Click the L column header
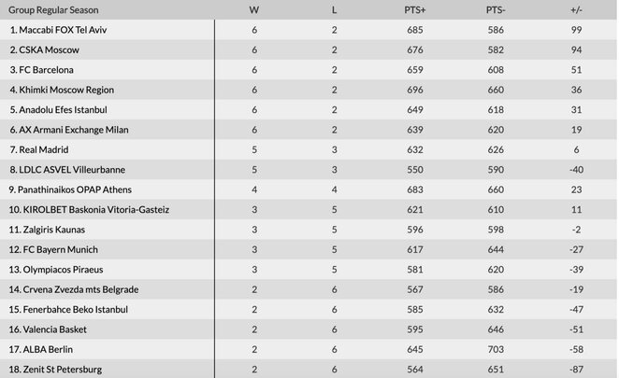 [x=335, y=9]
